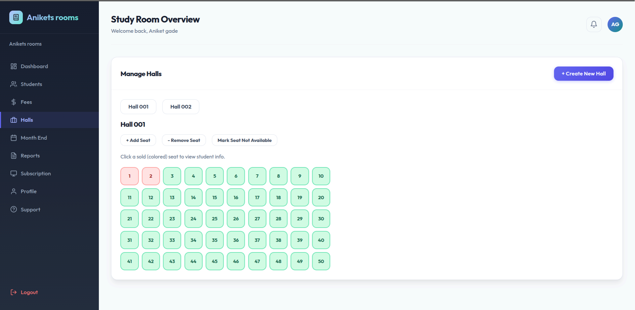Open the Fees section

point(49,102)
